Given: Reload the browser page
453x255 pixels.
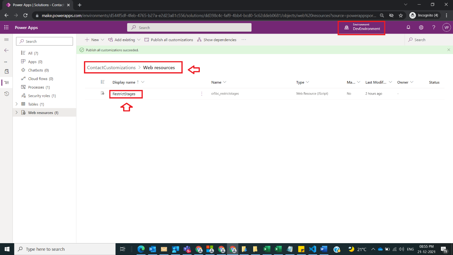Looking at the screenshot, I should (x=25, y=15).
